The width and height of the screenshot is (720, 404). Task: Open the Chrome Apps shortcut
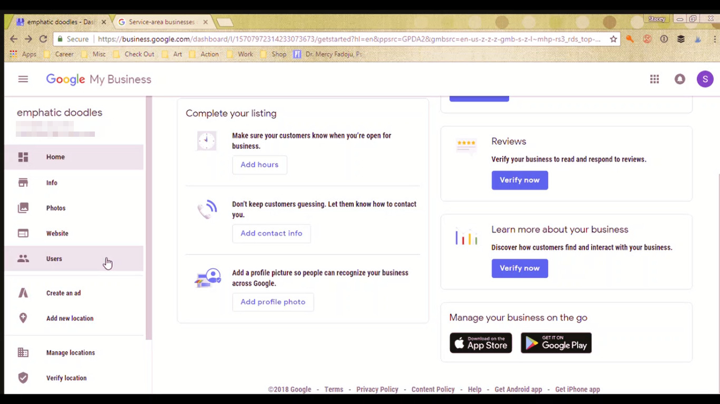coord(23,54)
